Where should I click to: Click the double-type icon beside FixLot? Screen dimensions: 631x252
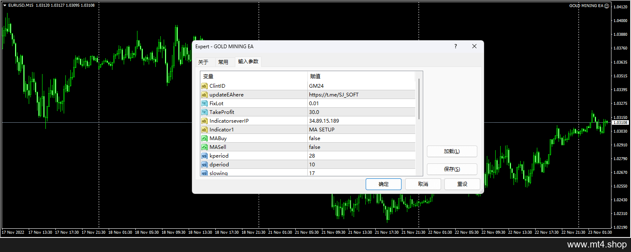[205, 104]
